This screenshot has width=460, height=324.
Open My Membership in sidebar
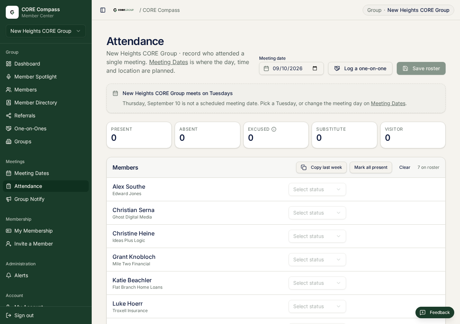click(46, 231)
